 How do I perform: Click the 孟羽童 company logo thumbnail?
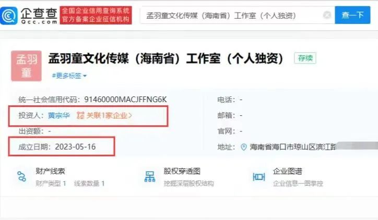(x=26, y=66)
